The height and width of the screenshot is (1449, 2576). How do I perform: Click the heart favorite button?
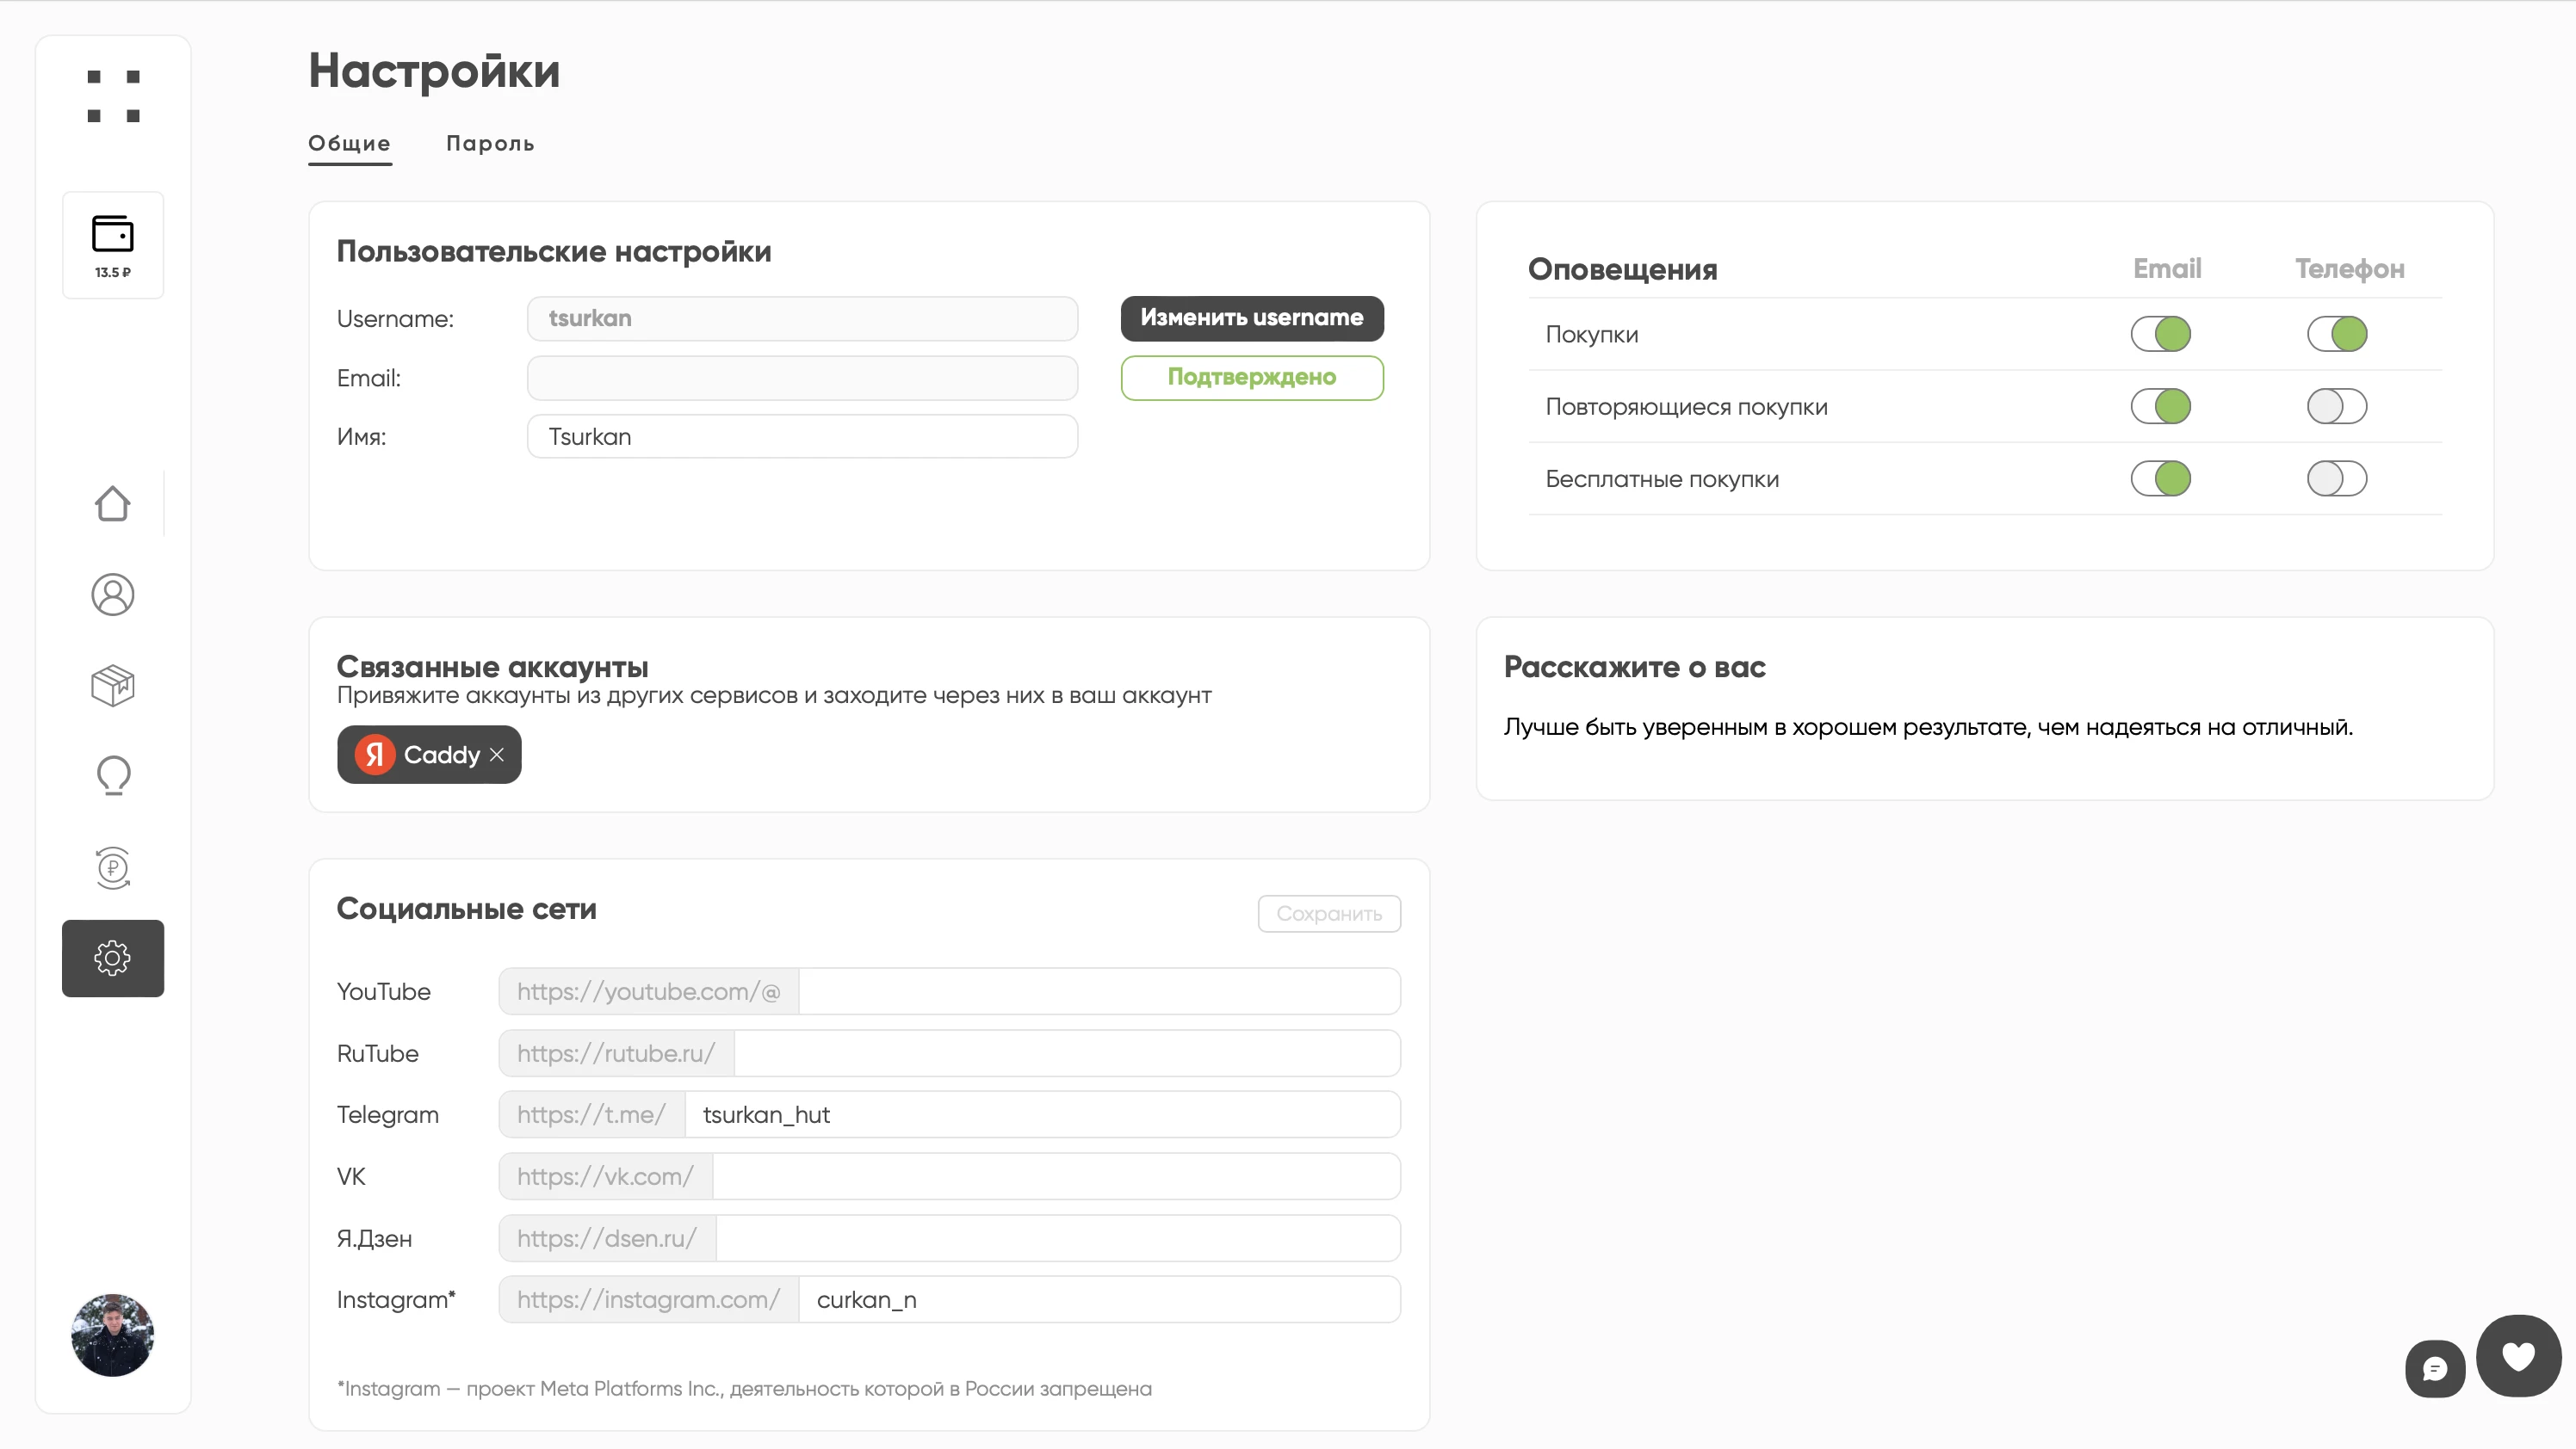coord(2518,1356)
